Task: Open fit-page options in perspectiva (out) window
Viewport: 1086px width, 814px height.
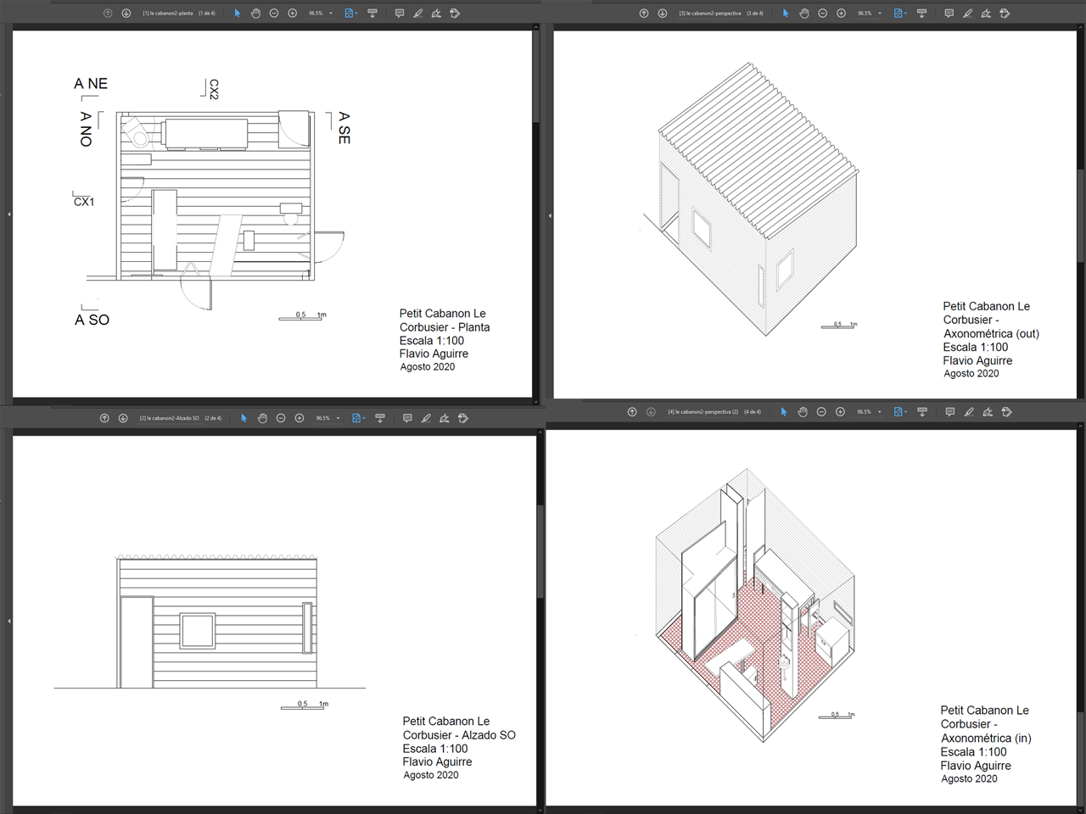Action: [x=899, y=14]
